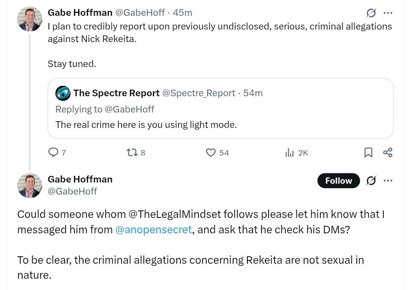The width and height of the screenshot is (419, 290).
Task: Open the view analytics bar icon
Action: pos(289,152)
